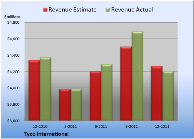The height and width of the screenshot is (139, 194).
Task: Click the red Revenue Estimate legend swatch
Action: pyautogui.click(x=45, y=10)
